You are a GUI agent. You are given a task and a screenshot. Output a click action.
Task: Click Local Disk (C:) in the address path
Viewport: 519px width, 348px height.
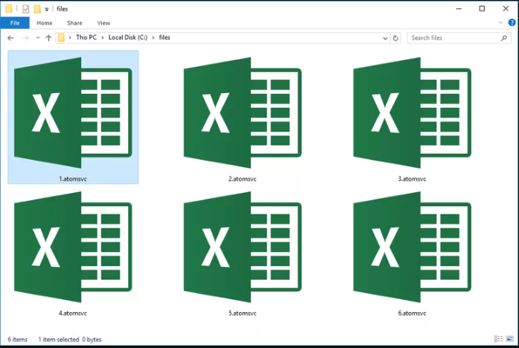128,37
